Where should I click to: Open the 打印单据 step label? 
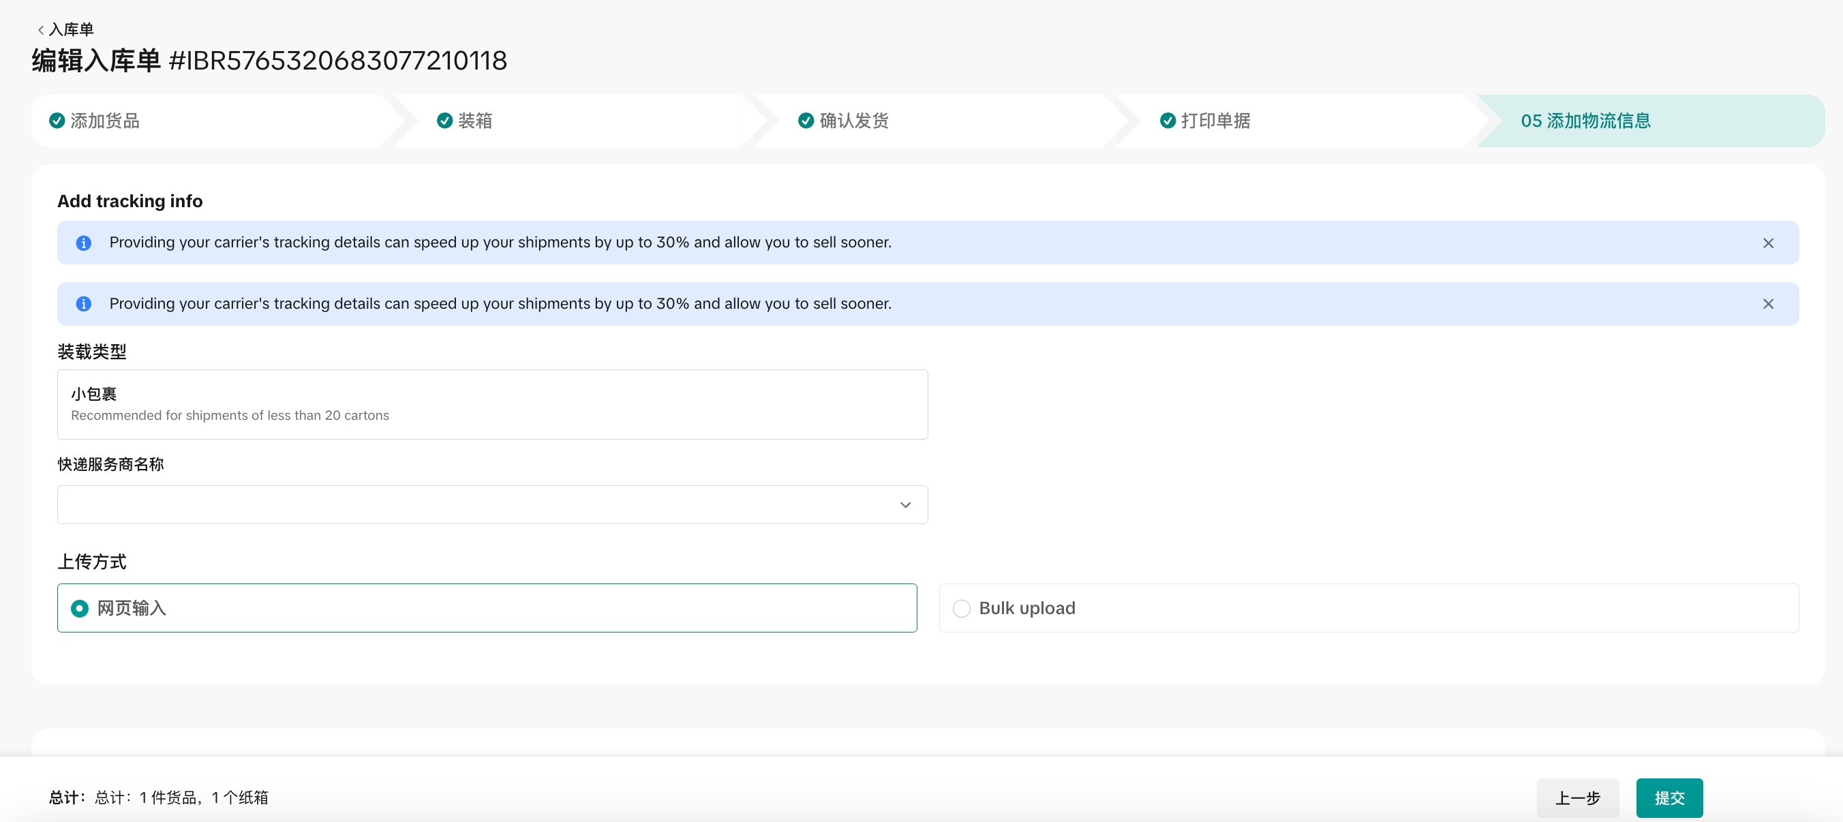(1215, 121)
